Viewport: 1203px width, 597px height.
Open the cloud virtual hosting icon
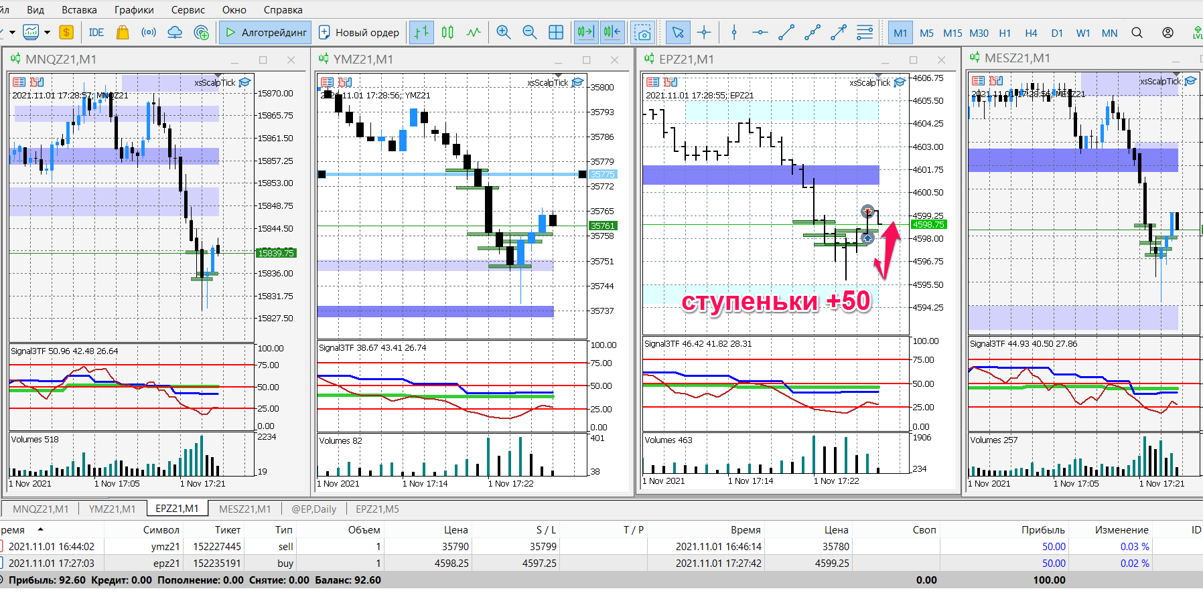[x=175, y=32]
